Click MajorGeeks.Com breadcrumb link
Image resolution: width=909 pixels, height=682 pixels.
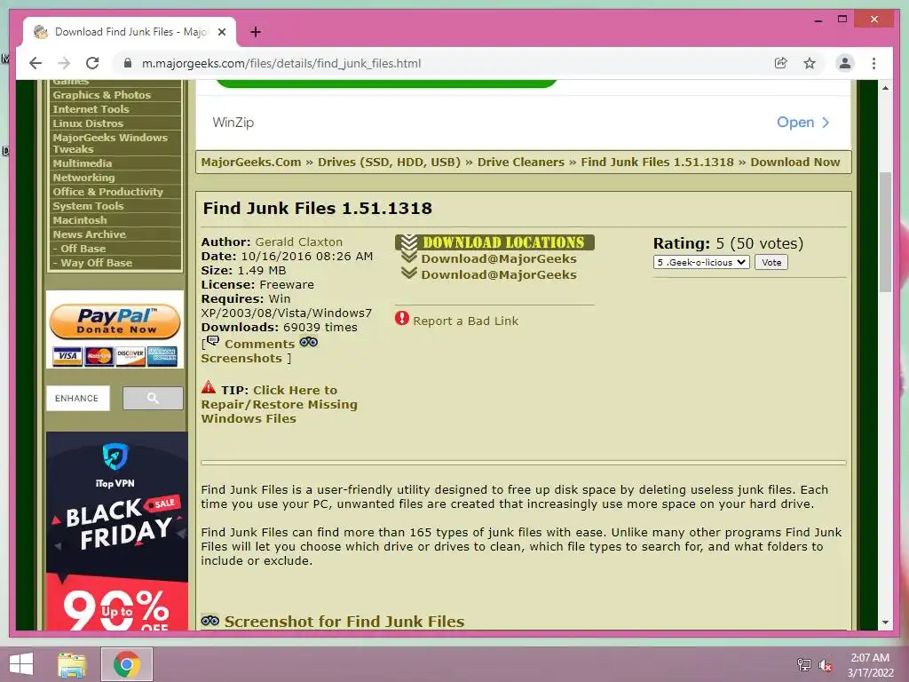click(251, 162)
